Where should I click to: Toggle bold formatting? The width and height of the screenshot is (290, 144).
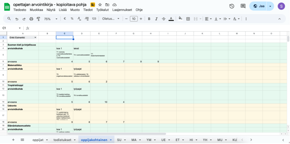pyautogui.click(x=149, y=19)
